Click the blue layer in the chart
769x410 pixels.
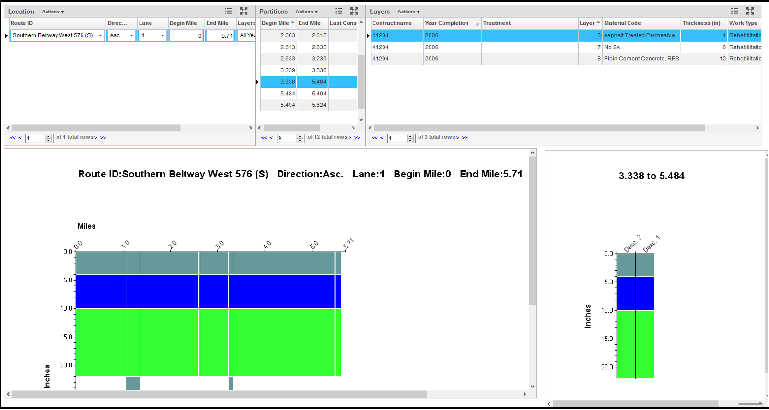click(x=208, y=291)
